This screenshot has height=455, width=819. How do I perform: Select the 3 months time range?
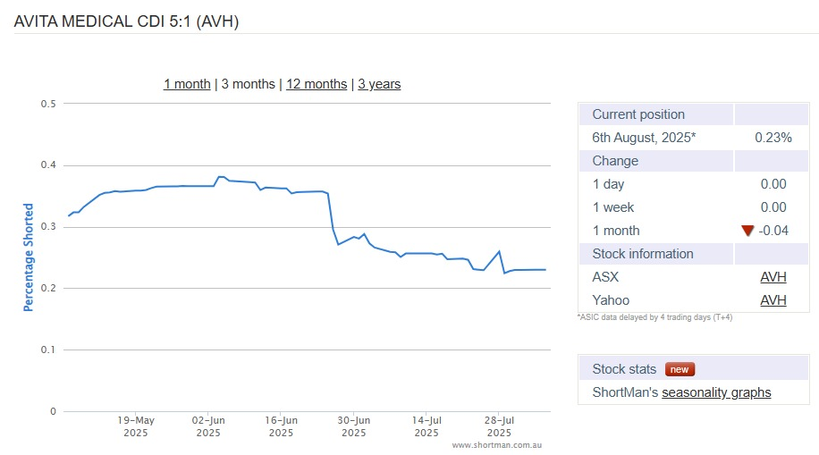(x=249, y=84)
